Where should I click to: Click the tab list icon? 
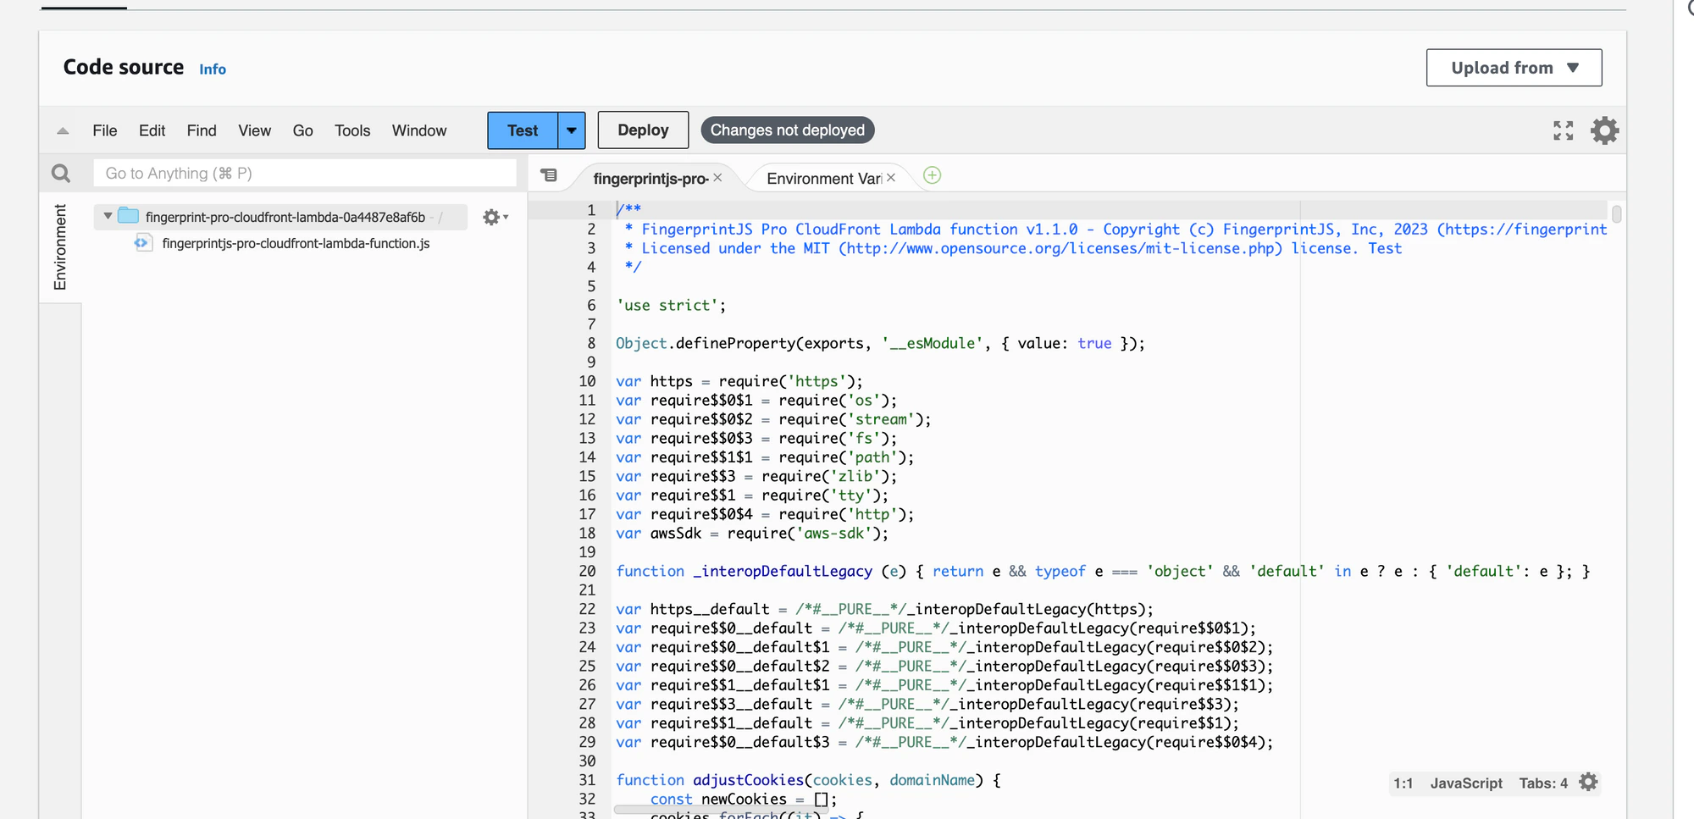[549, 175]
